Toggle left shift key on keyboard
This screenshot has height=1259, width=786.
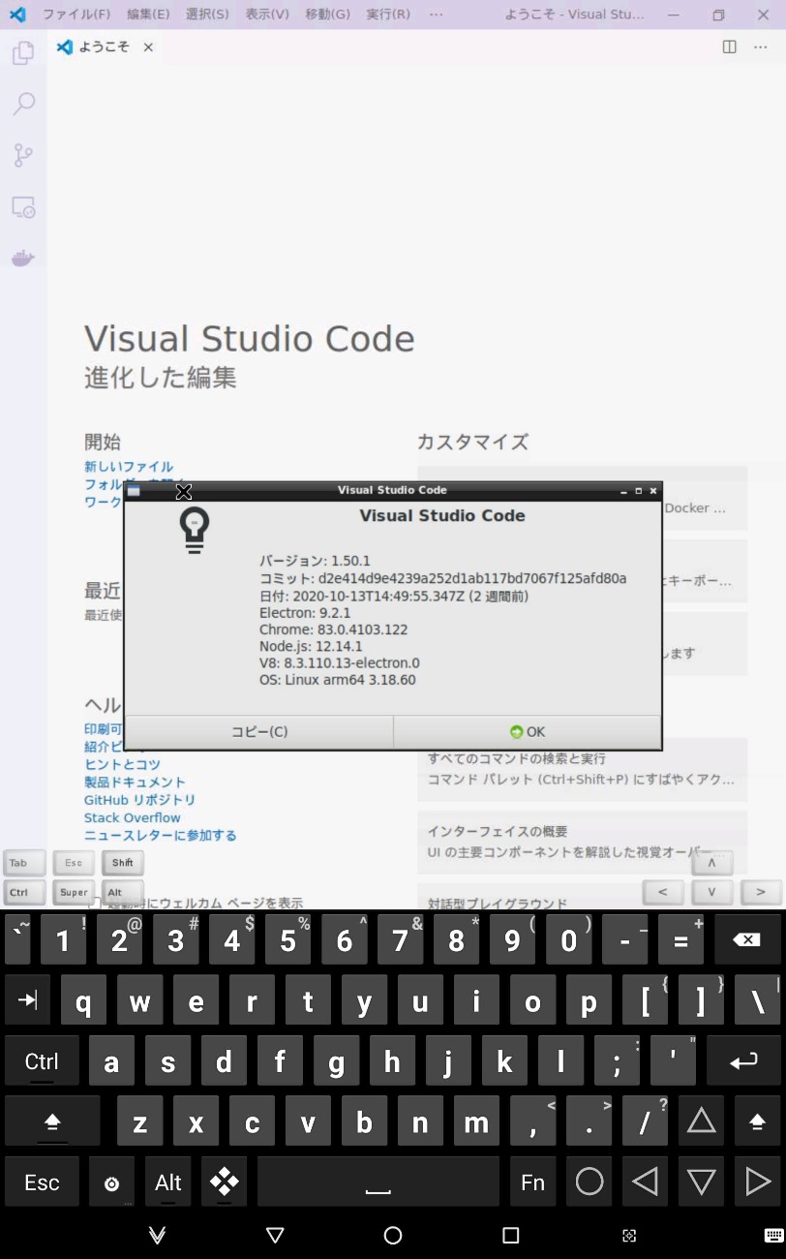point(52,1121)
